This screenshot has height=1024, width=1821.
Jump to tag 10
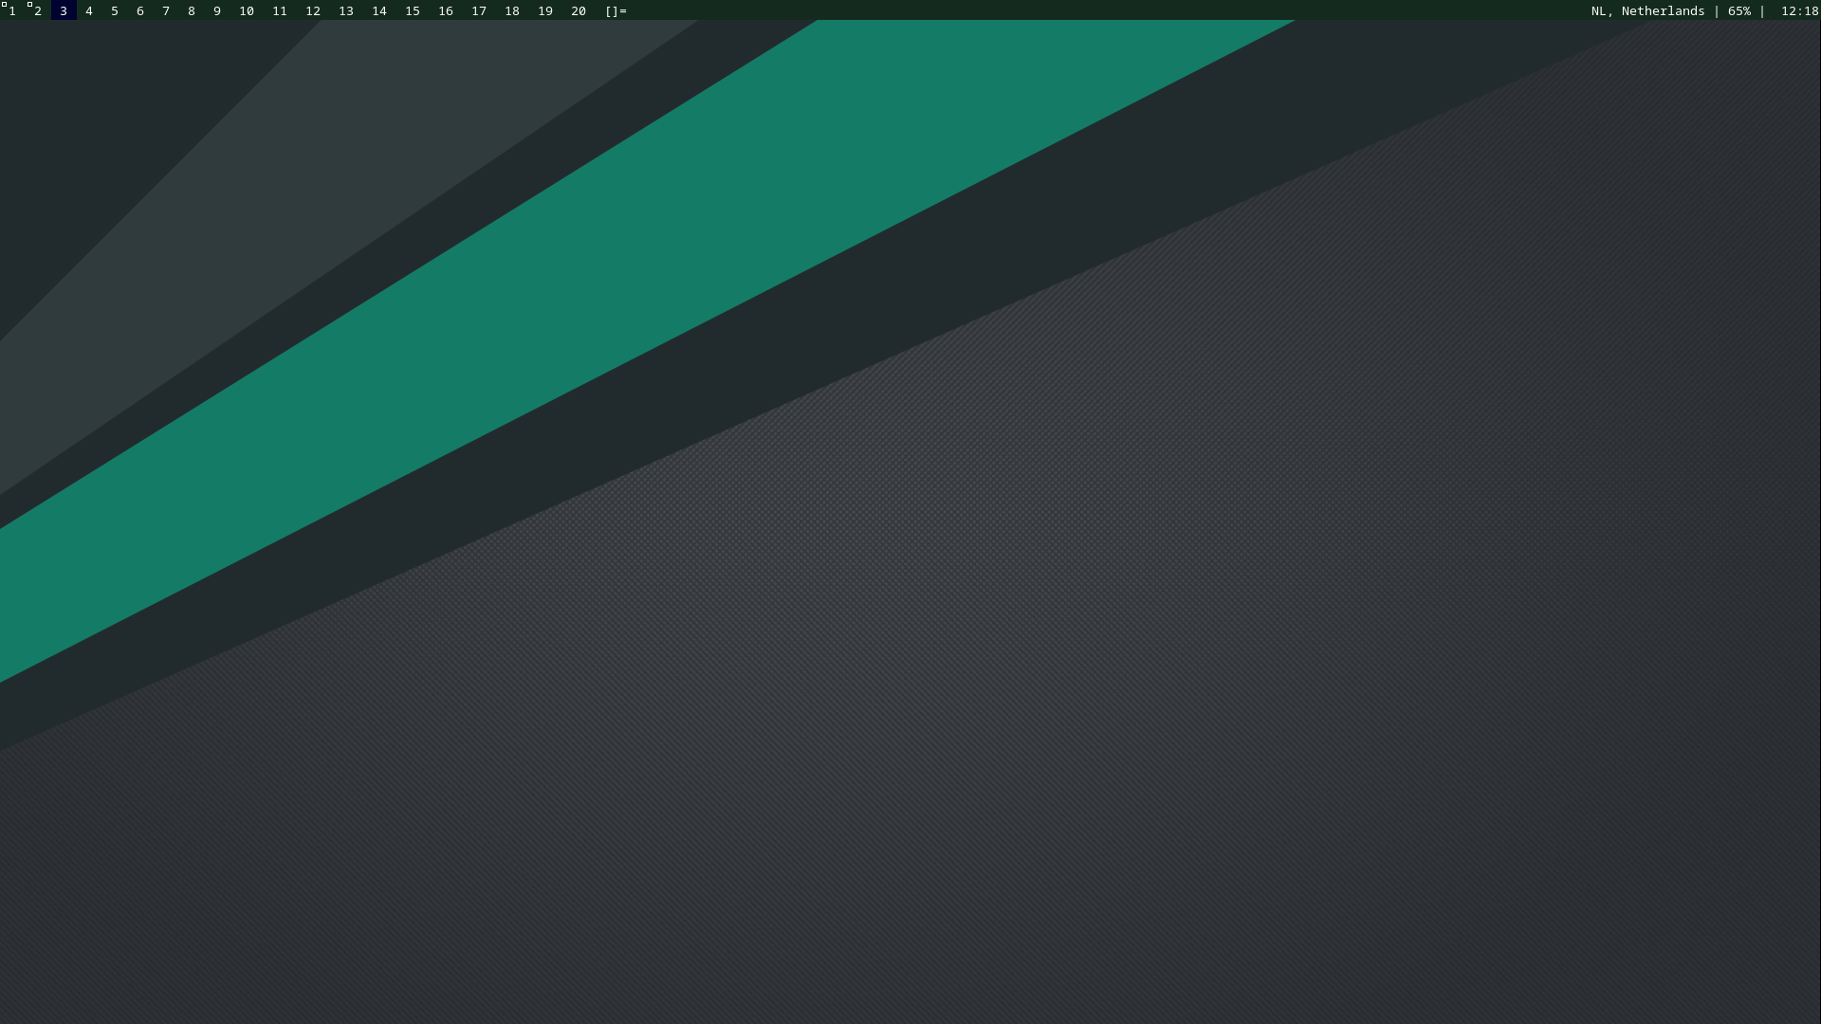coord(247,11)
